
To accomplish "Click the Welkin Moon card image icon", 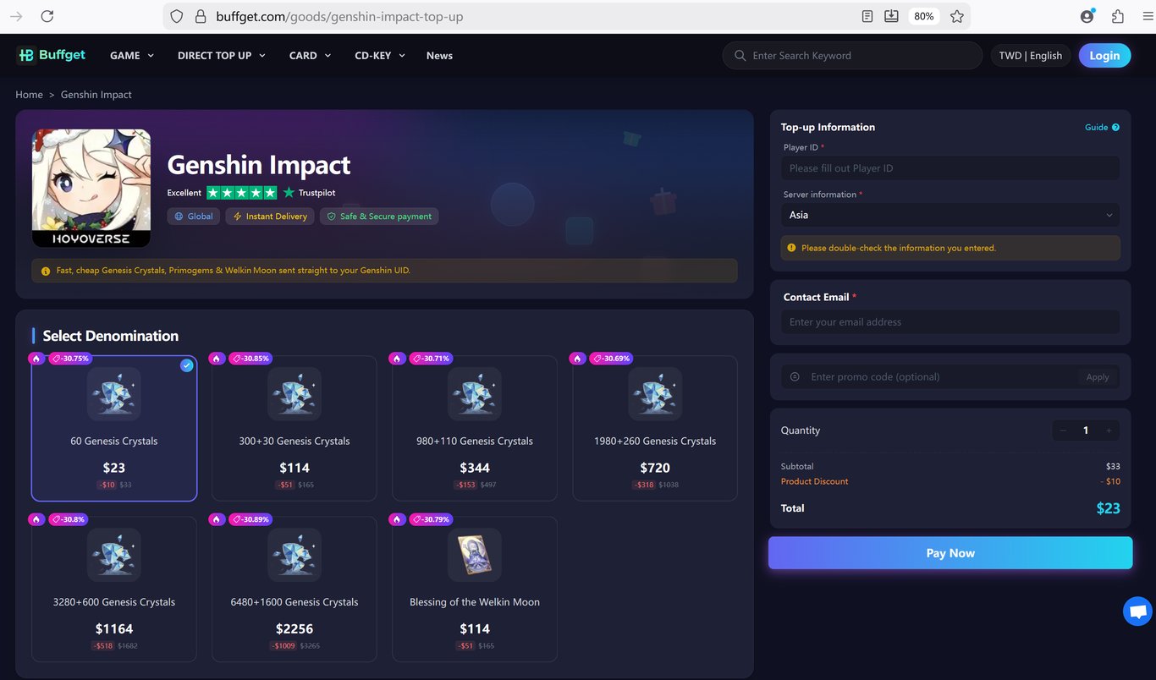I will [475, 555].
